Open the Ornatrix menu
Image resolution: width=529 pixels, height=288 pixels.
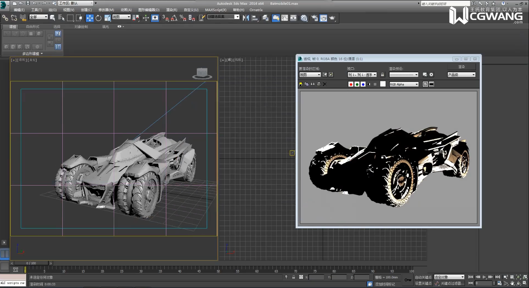[x=256, y=10]
